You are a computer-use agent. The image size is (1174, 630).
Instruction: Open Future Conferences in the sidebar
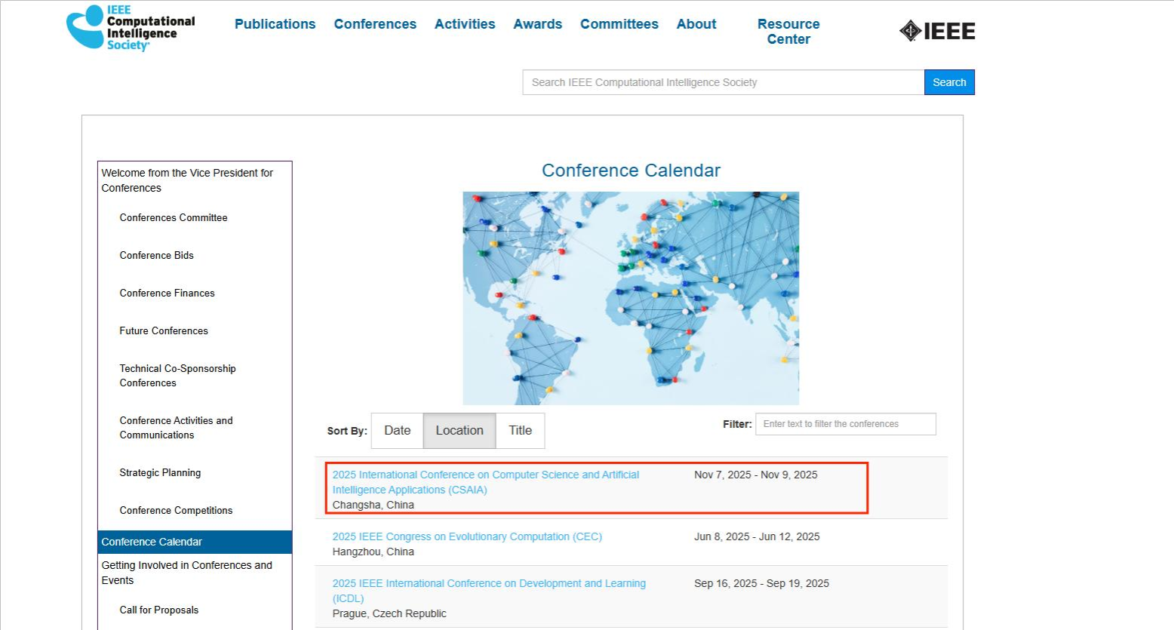164,330
